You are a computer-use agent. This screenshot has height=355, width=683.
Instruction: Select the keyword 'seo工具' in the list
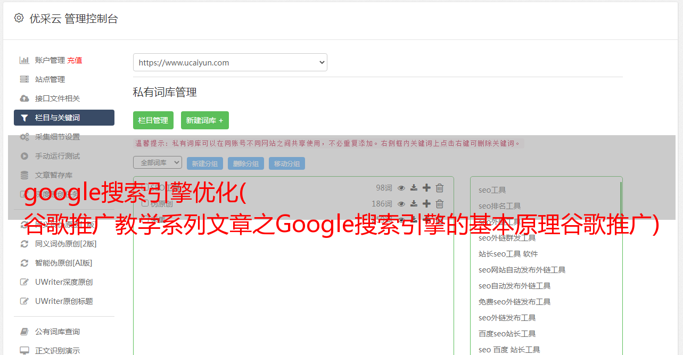click(492, 190)
